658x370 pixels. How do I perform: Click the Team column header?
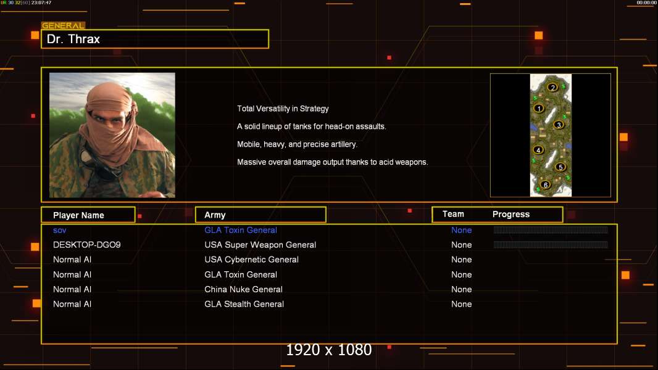pyautogui.click(x=453, y=214)
